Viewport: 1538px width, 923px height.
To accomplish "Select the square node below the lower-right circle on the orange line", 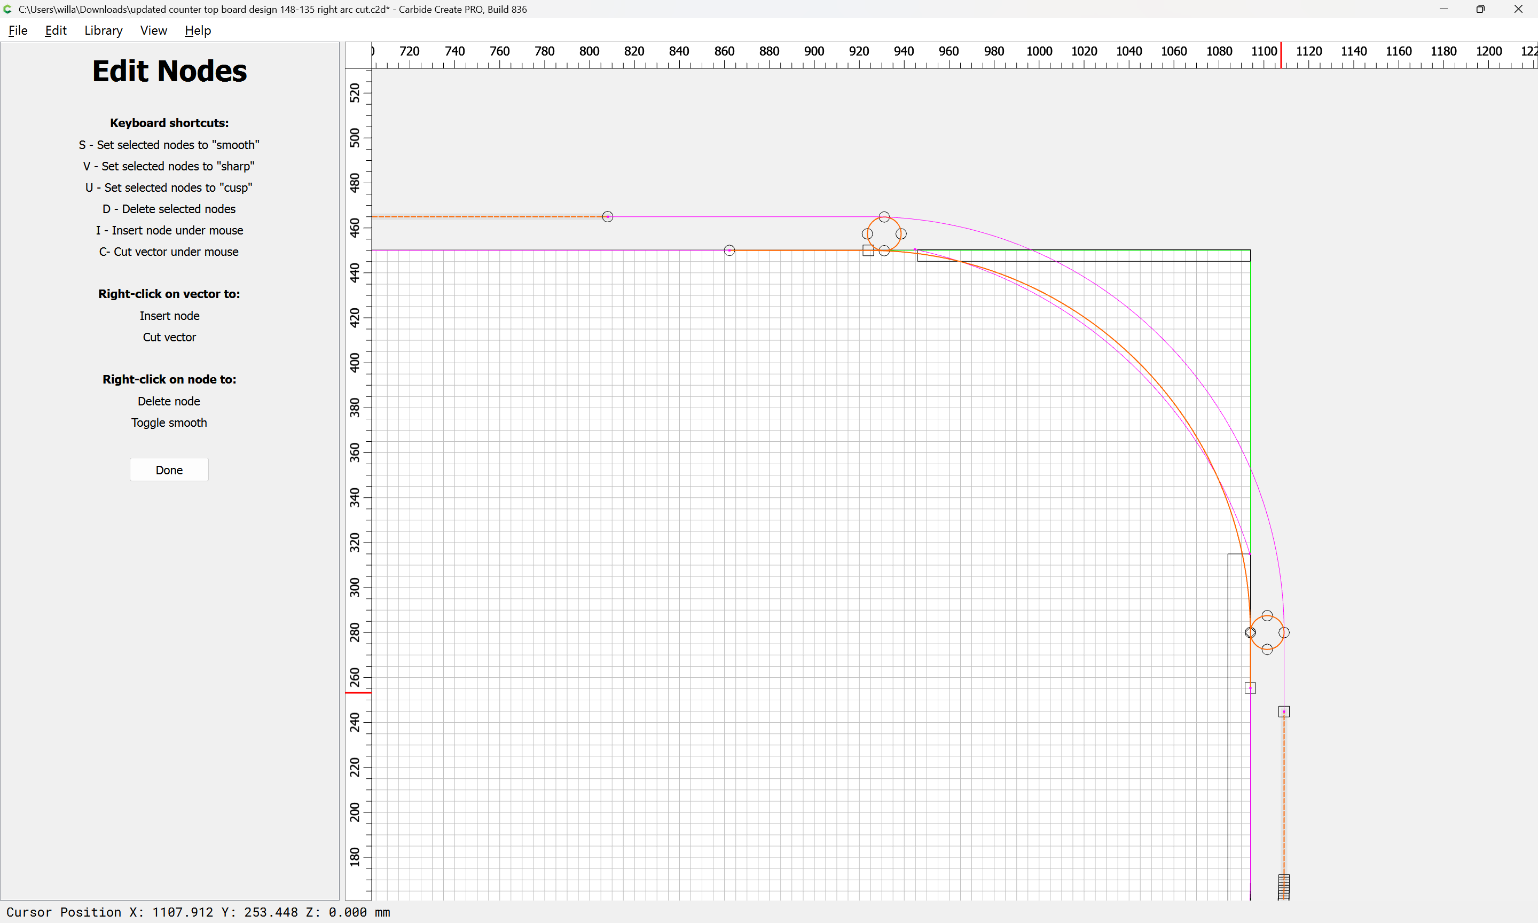I will tap(1250, 688).
